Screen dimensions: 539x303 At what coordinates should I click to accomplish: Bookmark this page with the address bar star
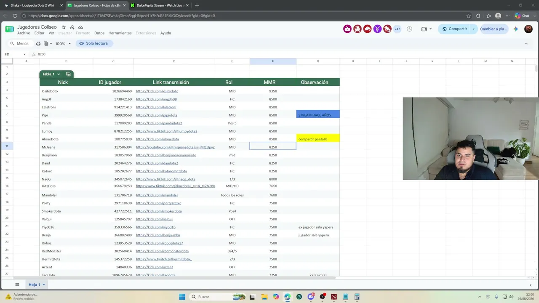pyautogui.click(x=469, y=16)
